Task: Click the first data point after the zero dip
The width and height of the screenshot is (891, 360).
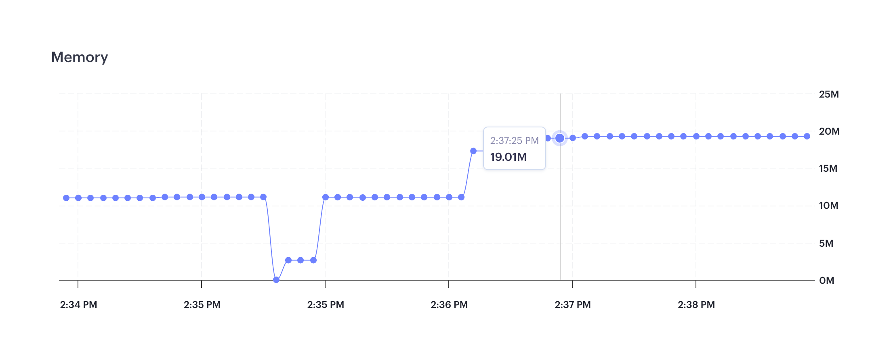Action: (x=288, y=260)
